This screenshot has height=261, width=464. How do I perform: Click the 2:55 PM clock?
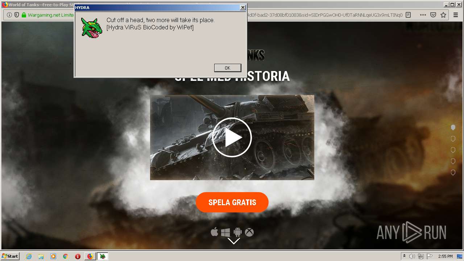[x=446, y=256]
